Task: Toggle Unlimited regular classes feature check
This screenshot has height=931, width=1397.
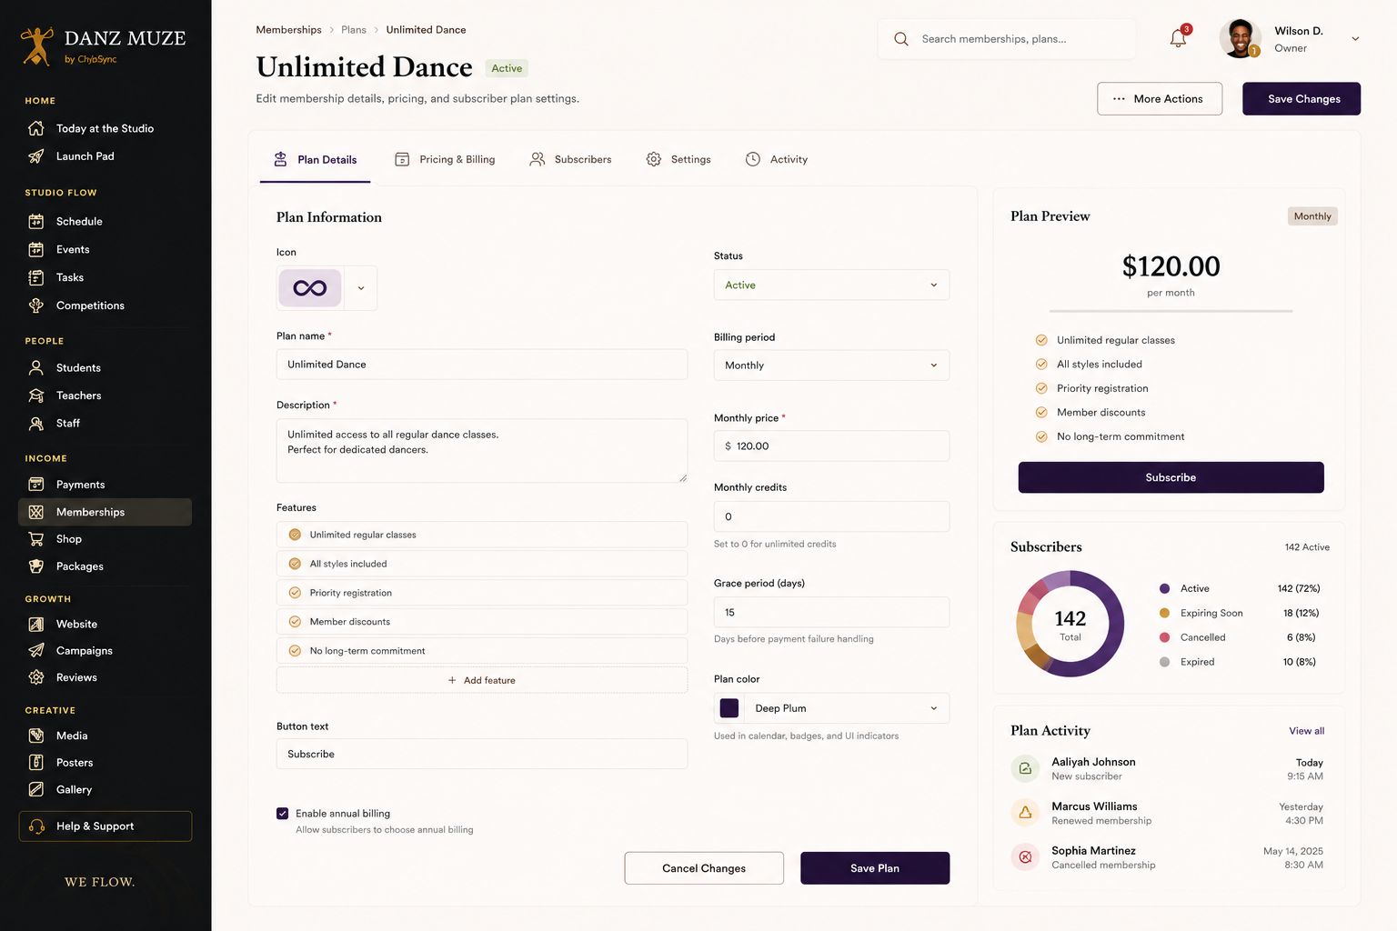Action: pyautogui.click(x=295, y=535)
